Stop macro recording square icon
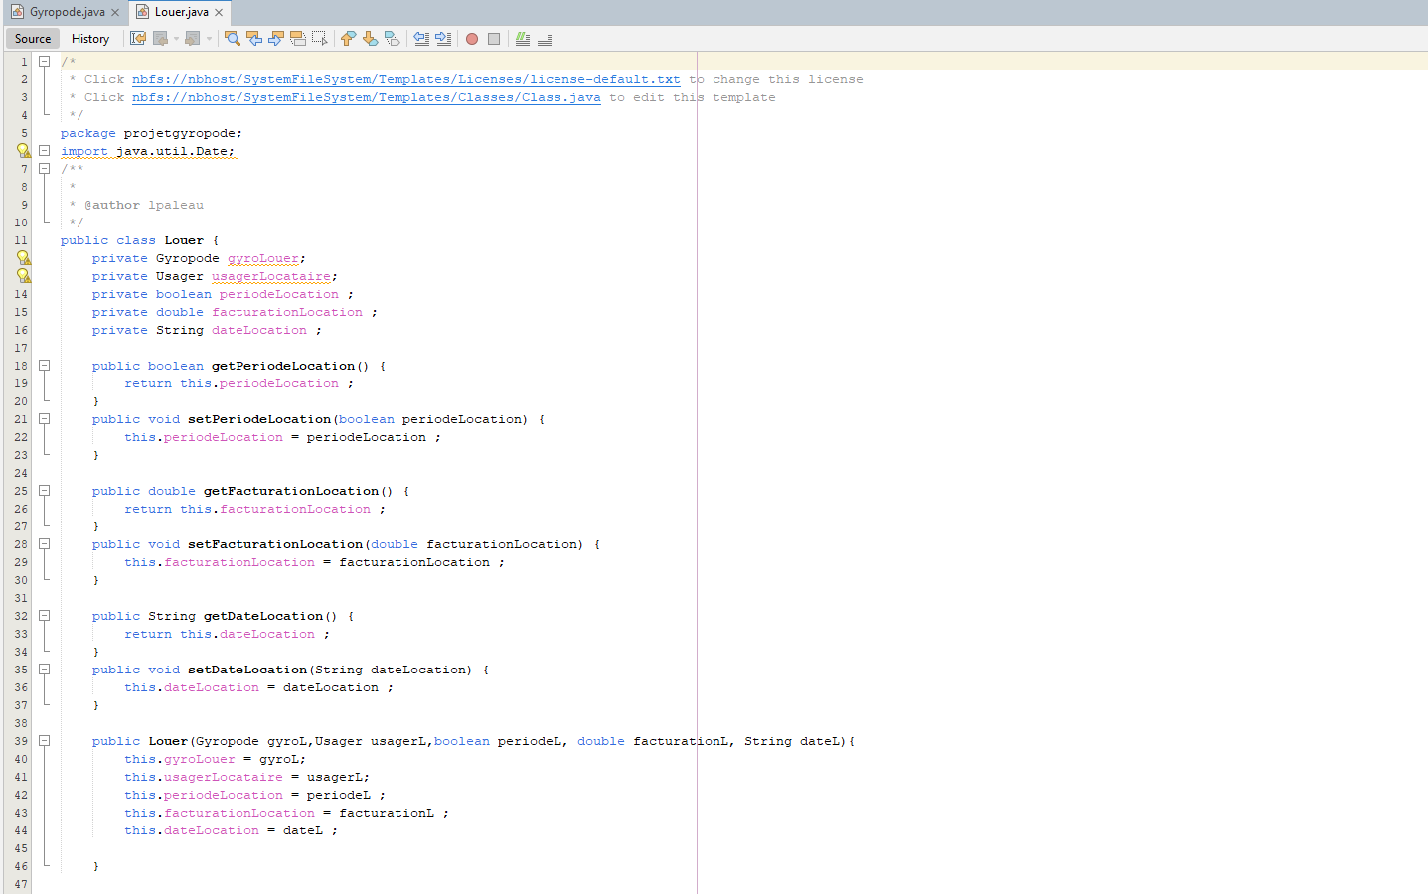 point(494,39)
